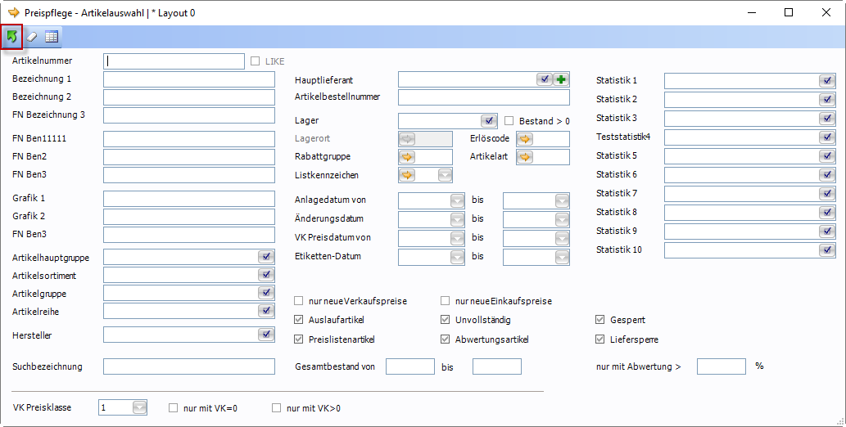
Task: Toggle the Liefersperre checkbox
Action: pos(600,339)
